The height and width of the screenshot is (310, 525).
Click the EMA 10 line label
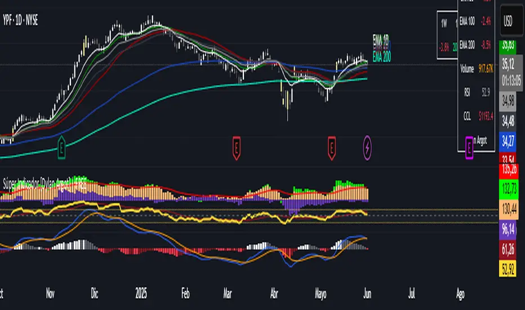click(x=381, y=39)
